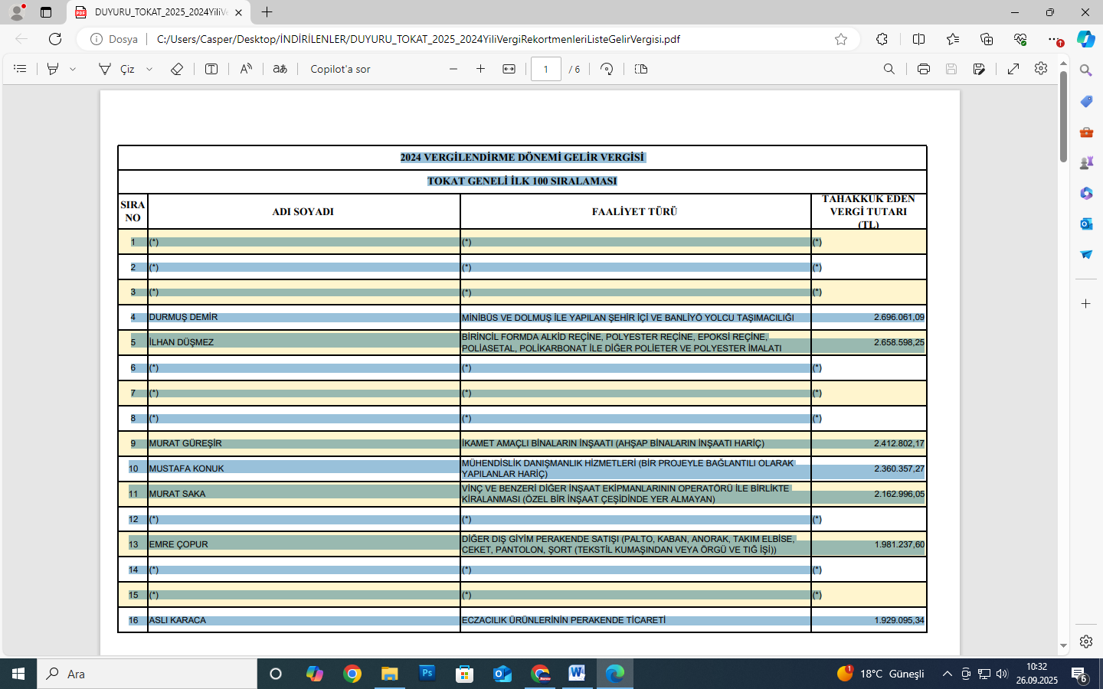This screenshot has width=1103, height=689.
Task: Toggle the Highlight tool
Action: pos(53,69)
